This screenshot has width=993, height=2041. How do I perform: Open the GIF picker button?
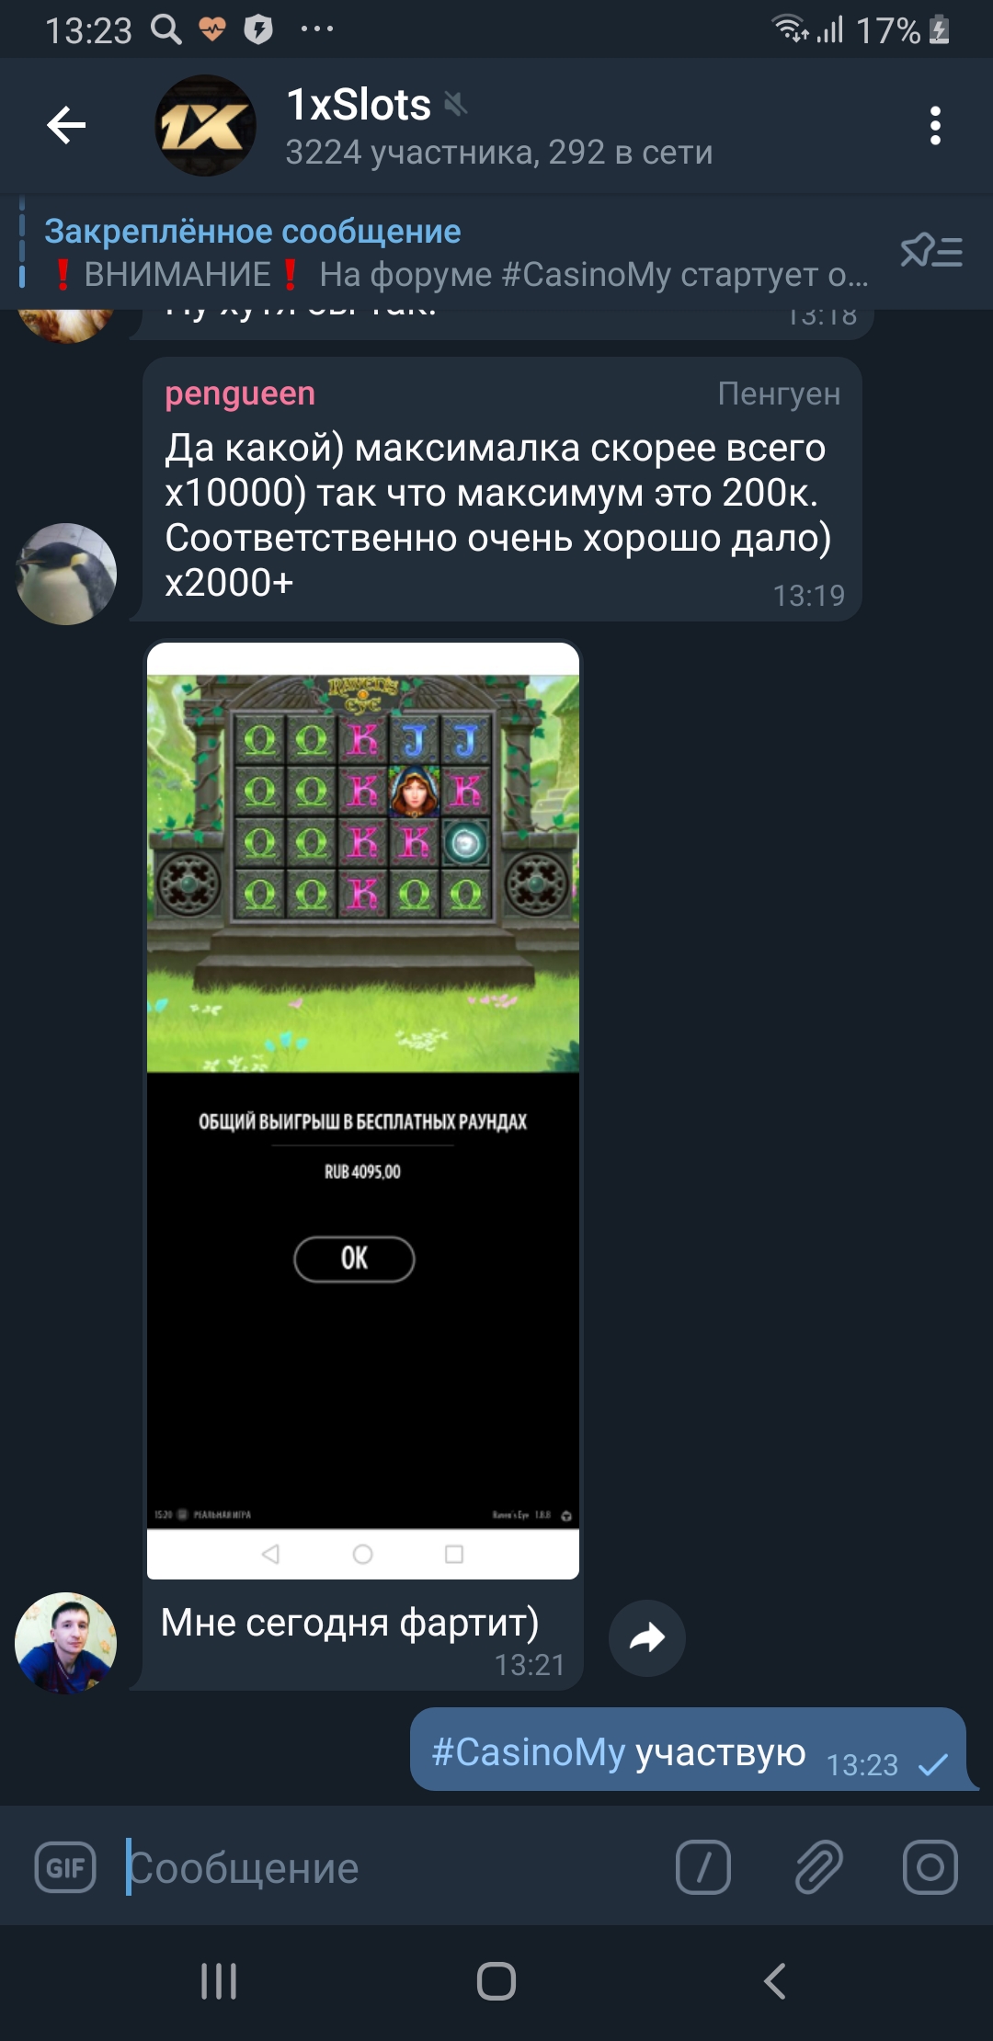point(65,1867)
